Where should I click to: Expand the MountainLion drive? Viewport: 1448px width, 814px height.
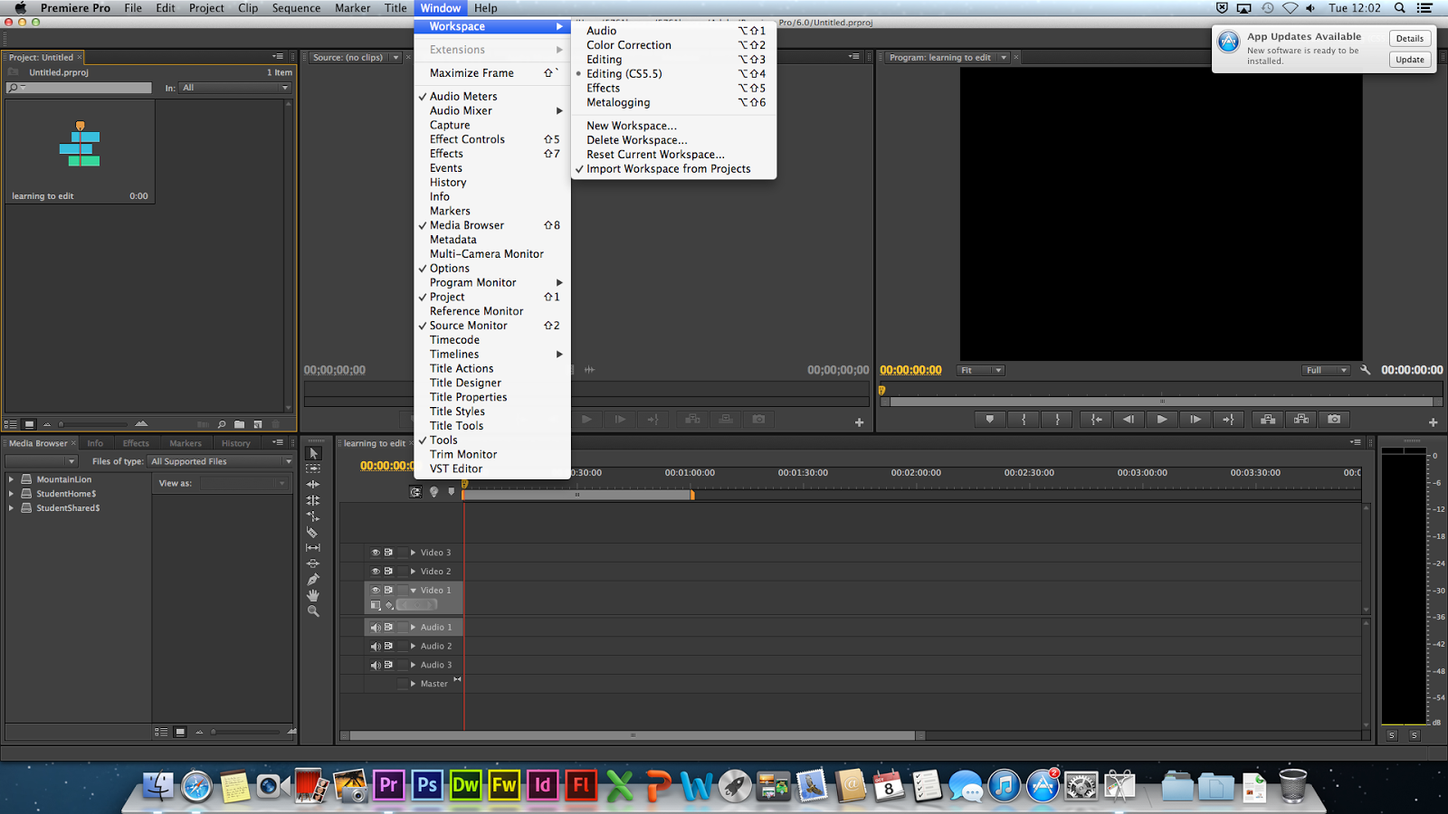[11, 479]
